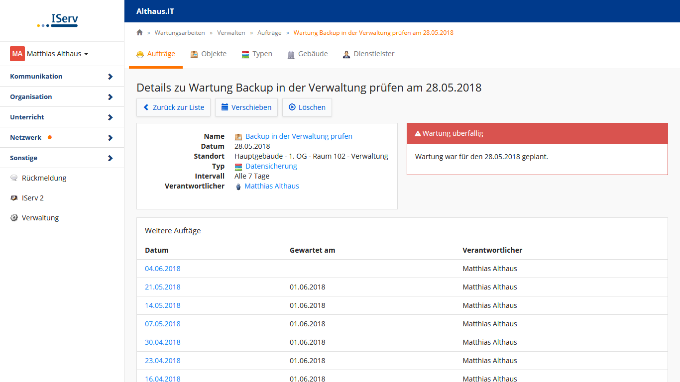Click the user icon beside Matthias Althaus
680x382 pixels.
point(238,187)
